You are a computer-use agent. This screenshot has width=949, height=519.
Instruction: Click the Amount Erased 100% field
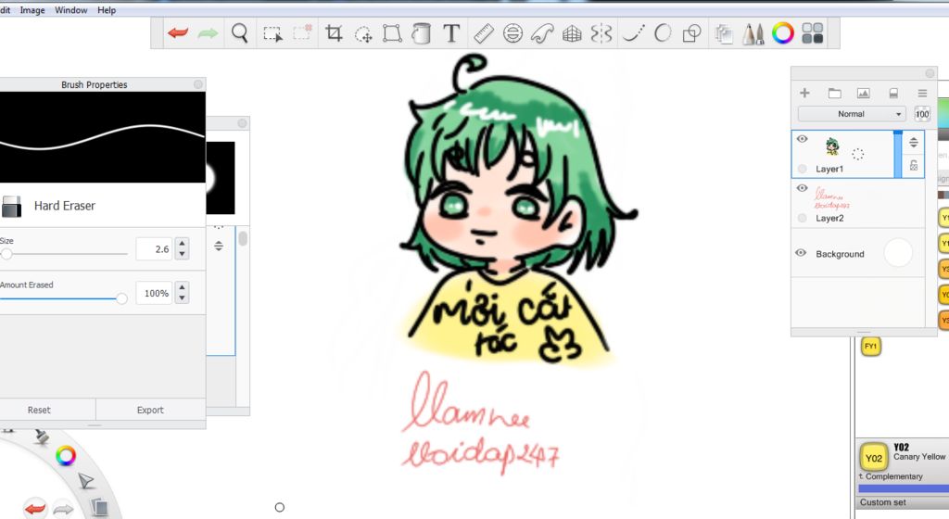[x=155, y=293]
